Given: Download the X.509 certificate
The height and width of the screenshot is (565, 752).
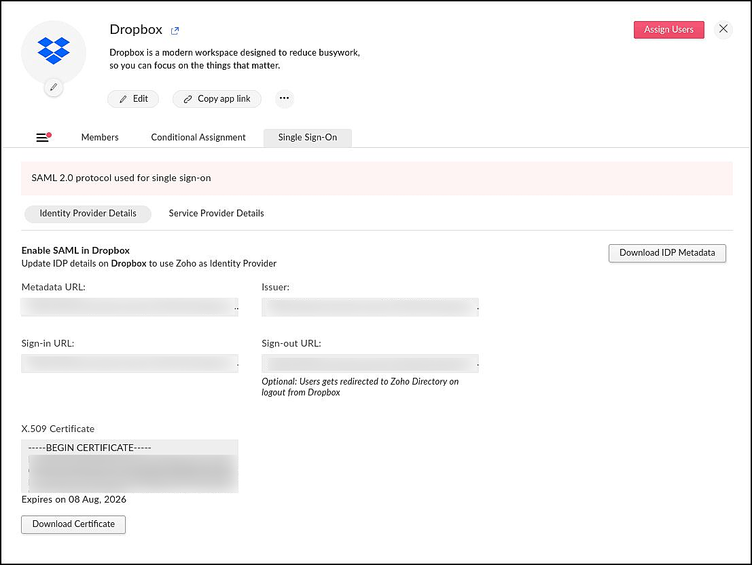Looking at the screenshot, I should pos(73,524).
